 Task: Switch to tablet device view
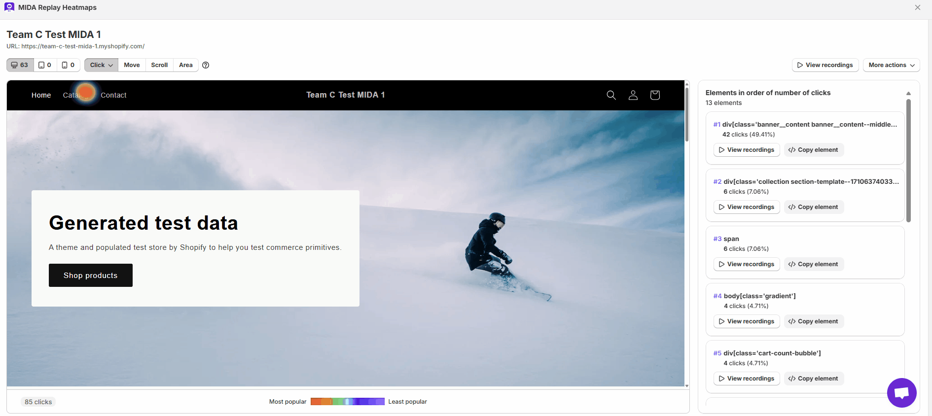pyautogui.click(x=45, y=65)
